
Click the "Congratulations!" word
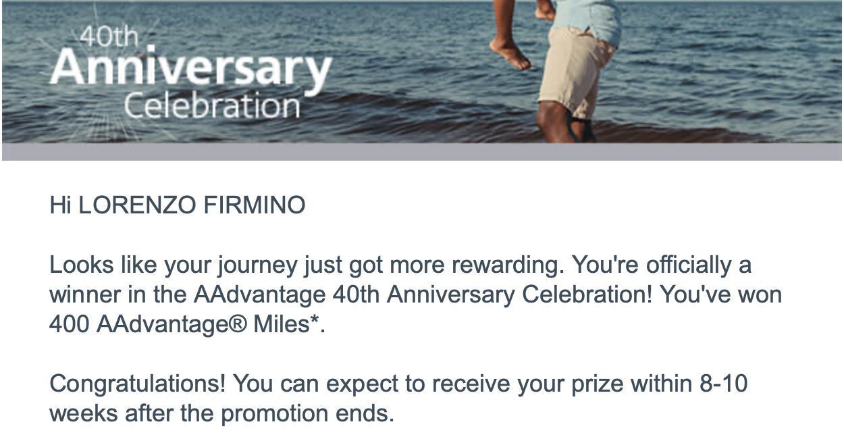pyautogui.click(x=138, y=385)
